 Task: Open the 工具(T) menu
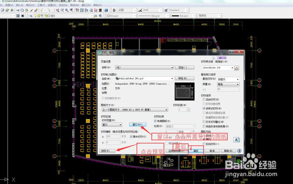[x=41, y=5]
